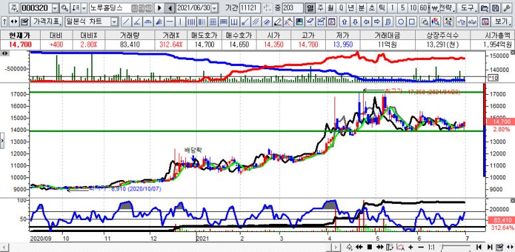Switch chart period to monthly (월)
The height and width of the screenshot is (252, 515).
(x=330, y=7)
